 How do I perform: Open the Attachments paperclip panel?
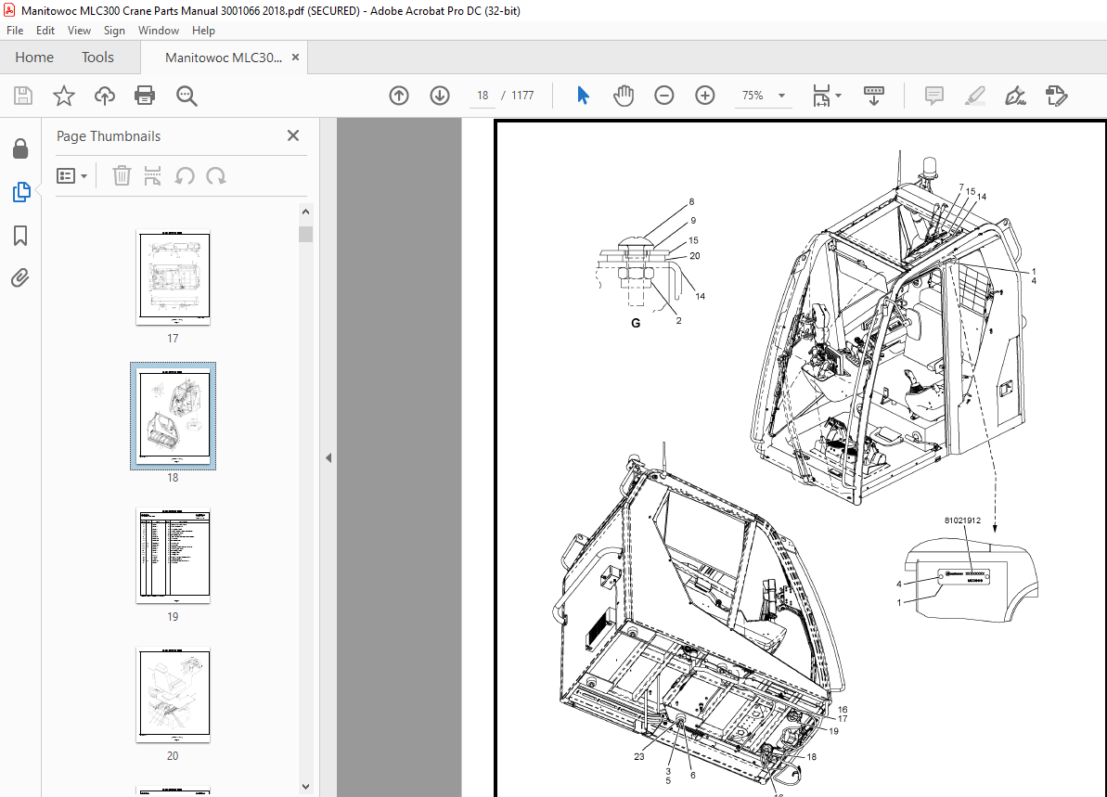point(20,278)
